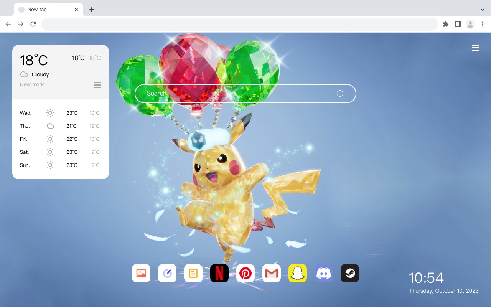Open the profile avatar menu

click(470, 24)
